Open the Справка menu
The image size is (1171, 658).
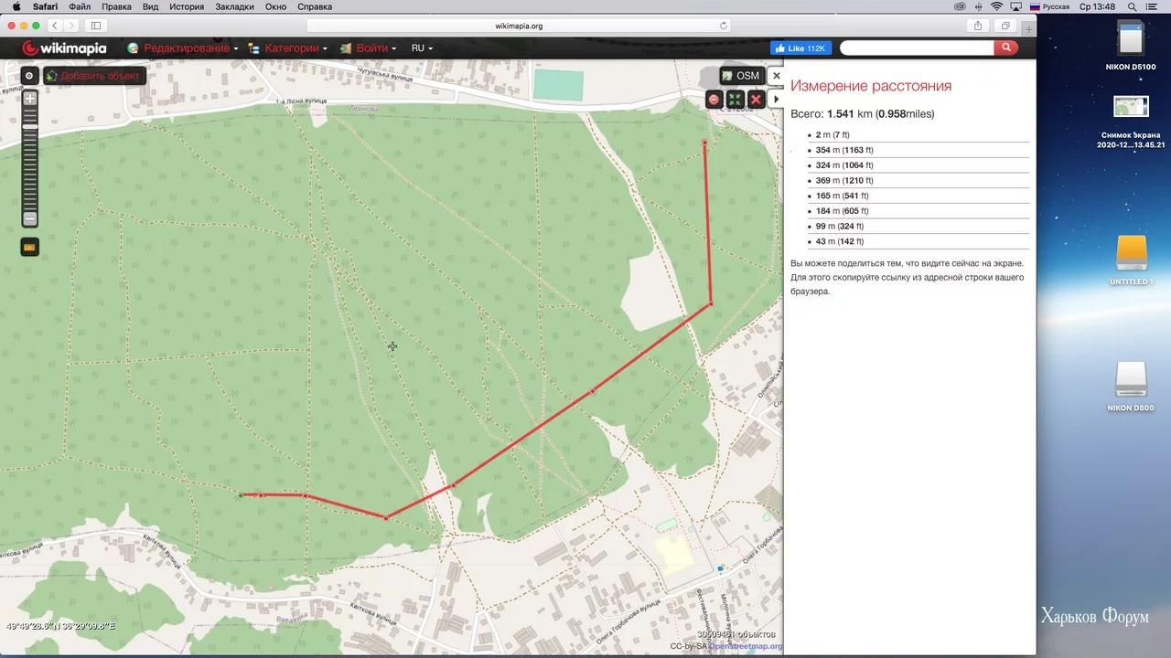315,6
